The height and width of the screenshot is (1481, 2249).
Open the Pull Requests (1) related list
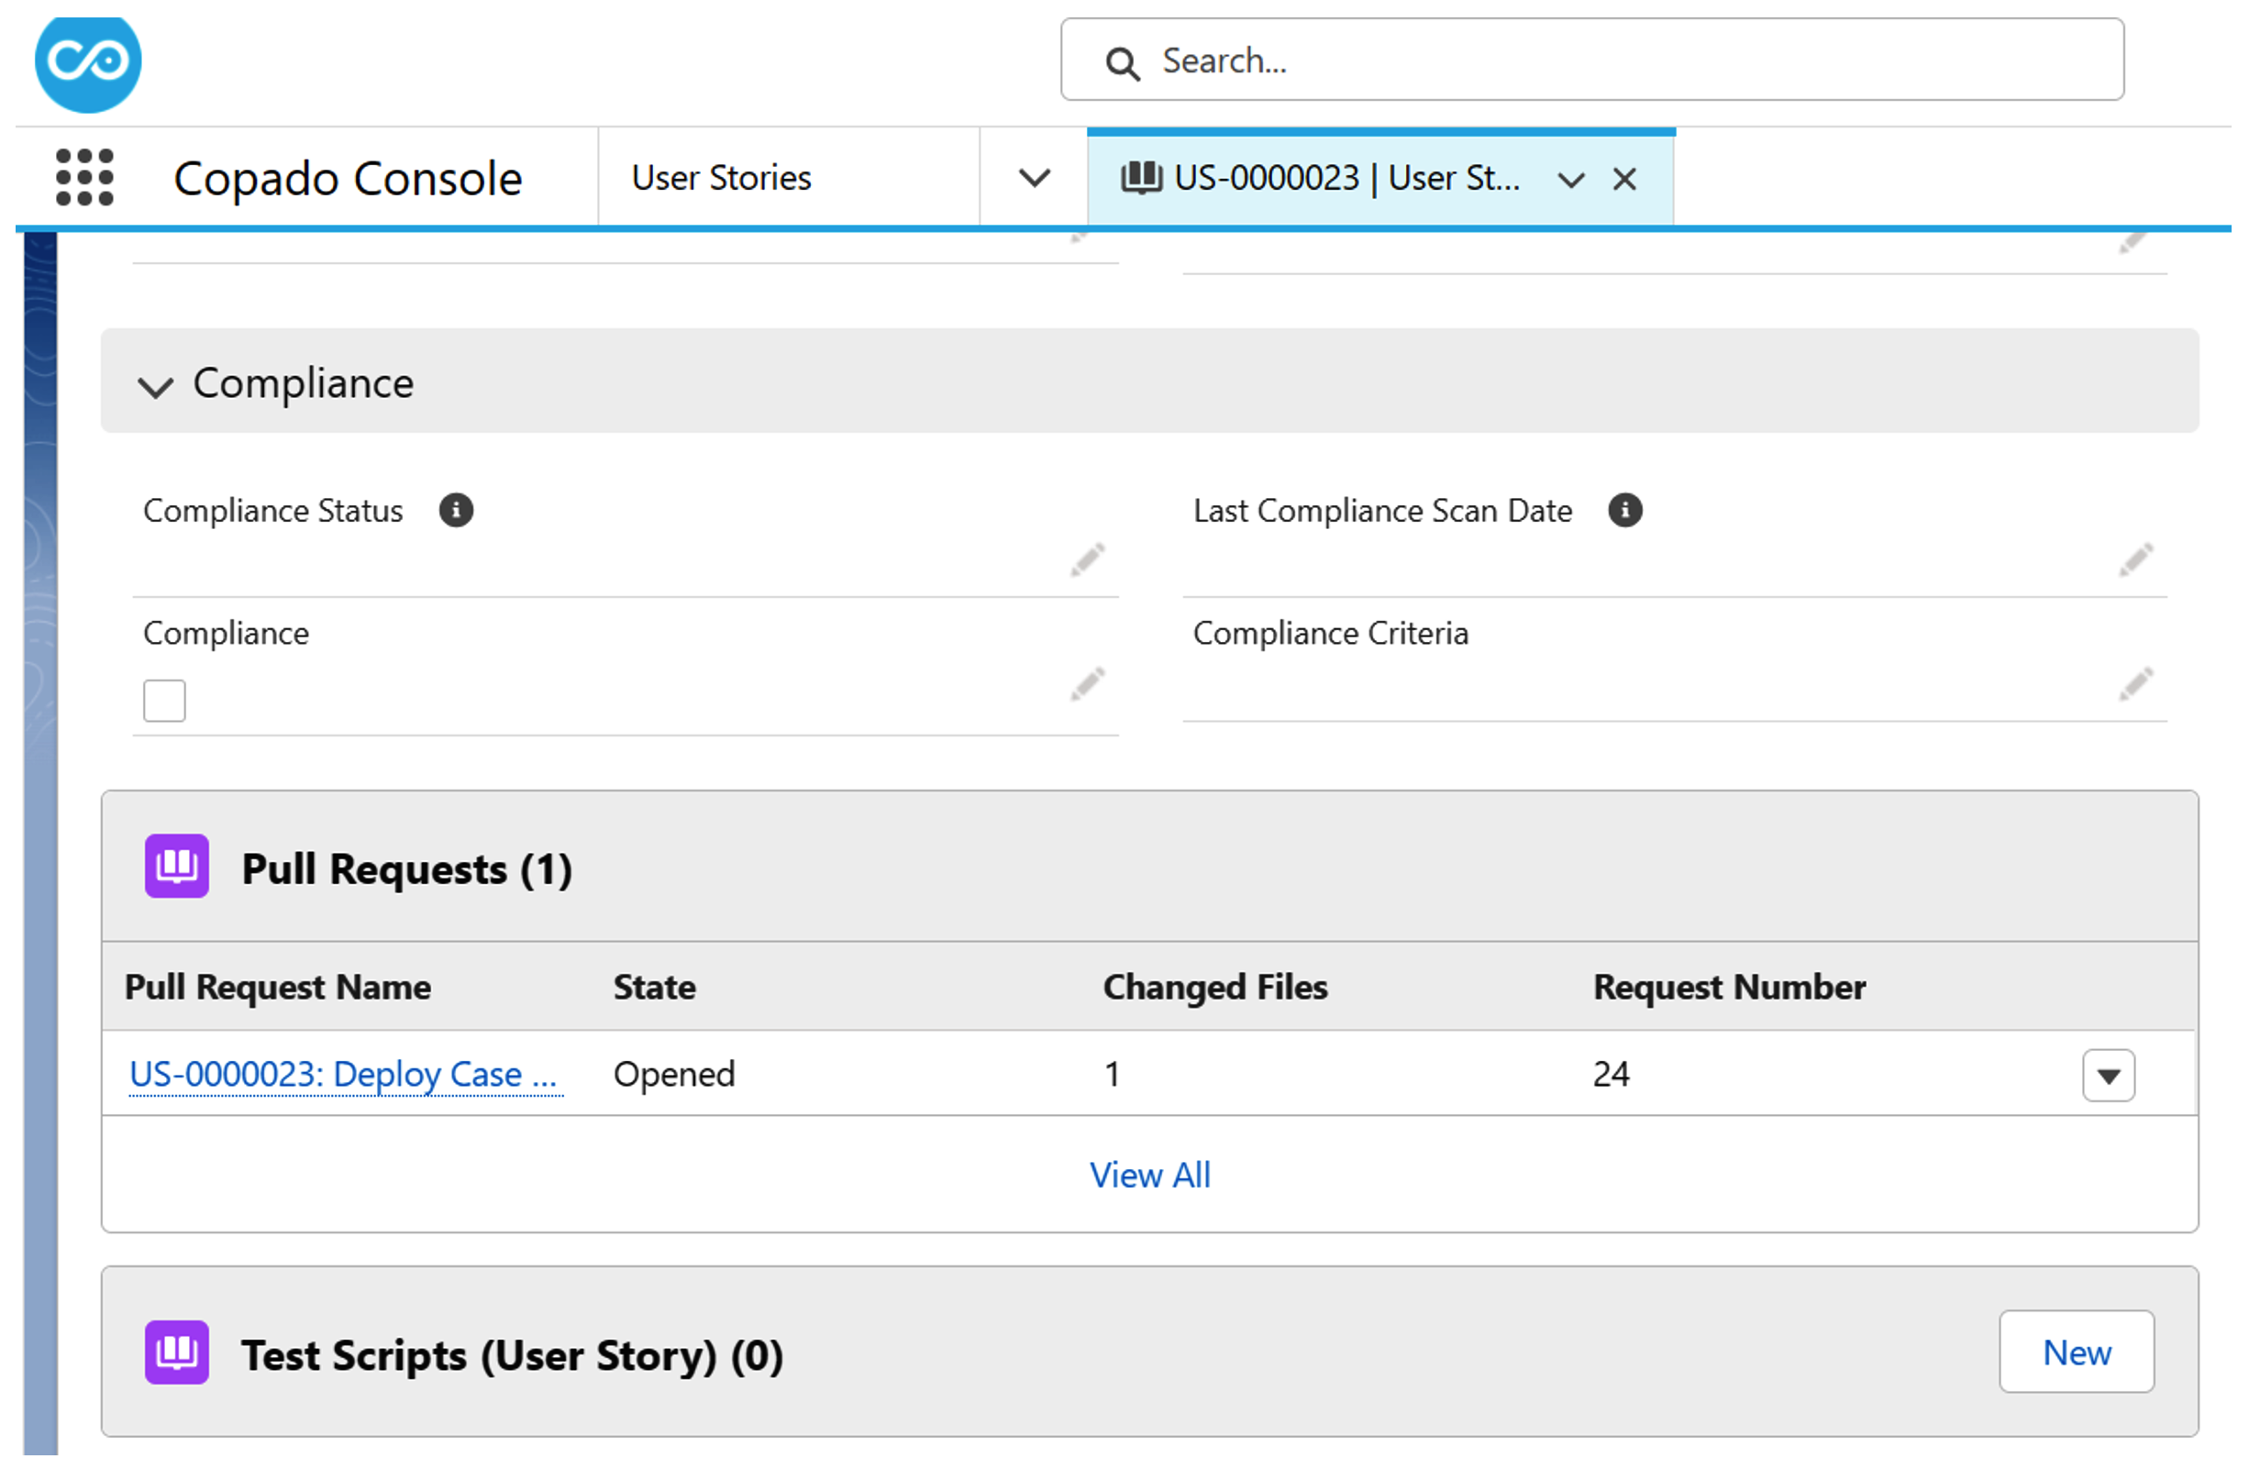click(407, 869)
